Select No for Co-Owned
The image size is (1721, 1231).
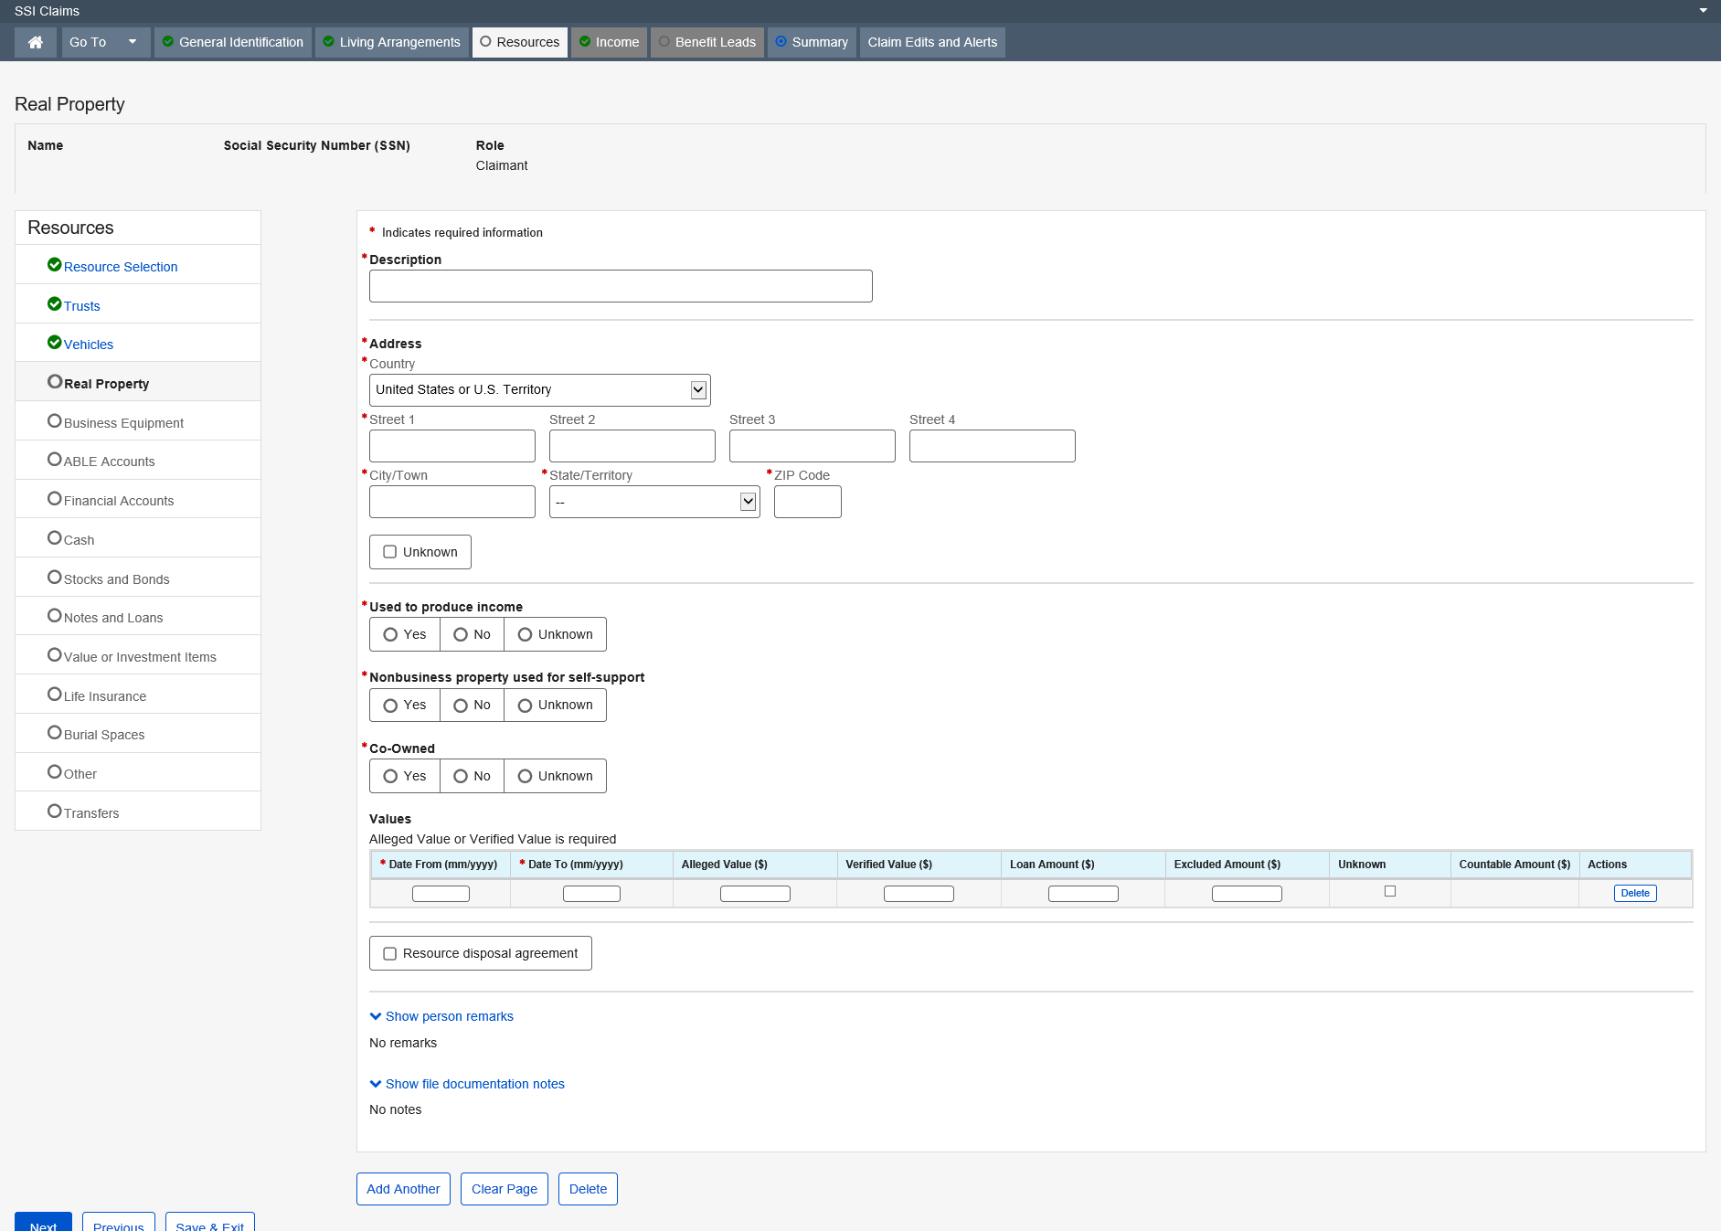461,776
